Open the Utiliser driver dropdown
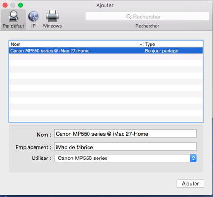 coord(125,158)
